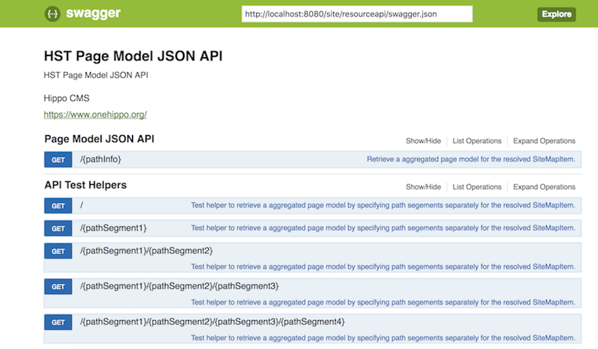
Task: Click the GET badge for /{pathSegment1}
Action: click(58, 228)
